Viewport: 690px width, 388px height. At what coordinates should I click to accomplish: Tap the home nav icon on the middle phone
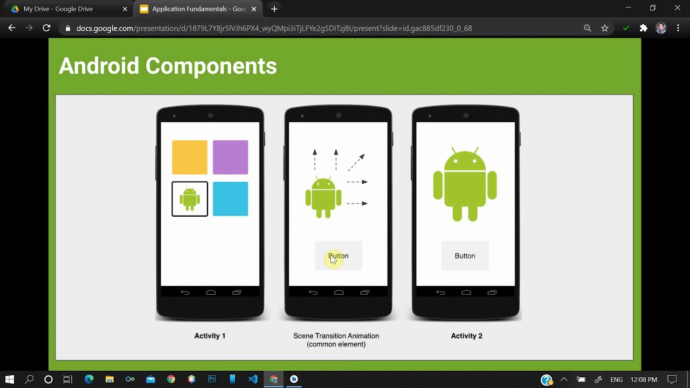pyautogui.click(x=339, y=293)
